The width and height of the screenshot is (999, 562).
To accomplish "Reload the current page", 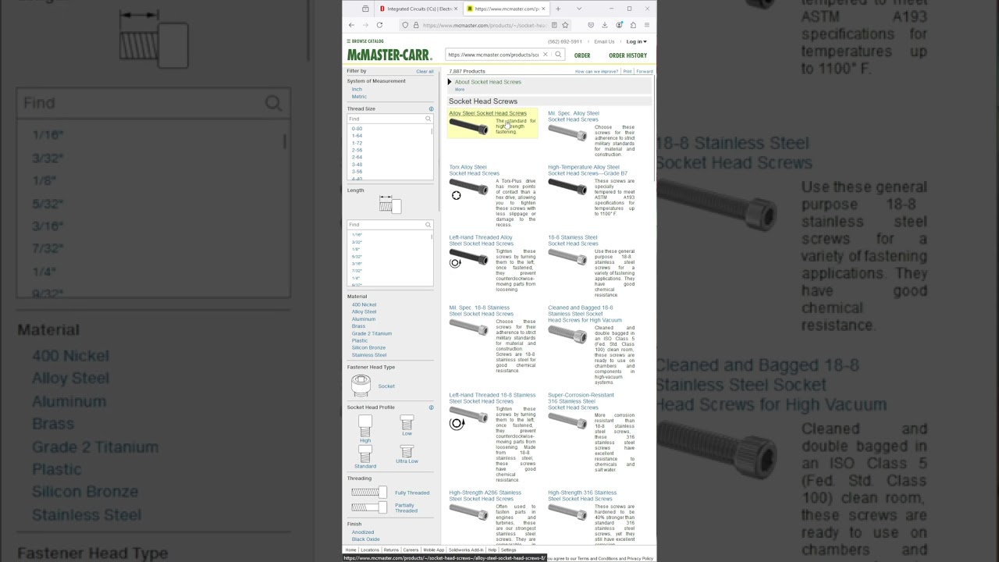I will (379, 25).
